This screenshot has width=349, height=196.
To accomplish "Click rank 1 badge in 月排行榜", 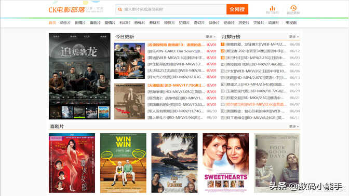I will pos(222,45).
